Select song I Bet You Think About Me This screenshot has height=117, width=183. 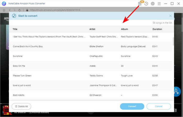(x=49, y=37)
